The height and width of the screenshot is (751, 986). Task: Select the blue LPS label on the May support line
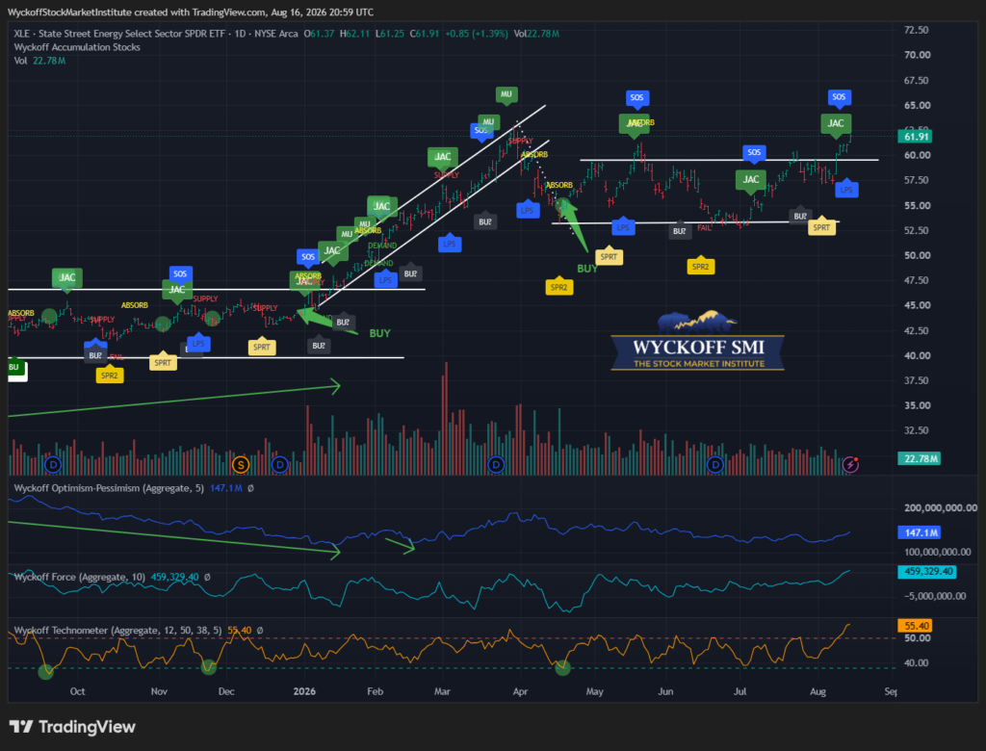(x=623, y=227)
